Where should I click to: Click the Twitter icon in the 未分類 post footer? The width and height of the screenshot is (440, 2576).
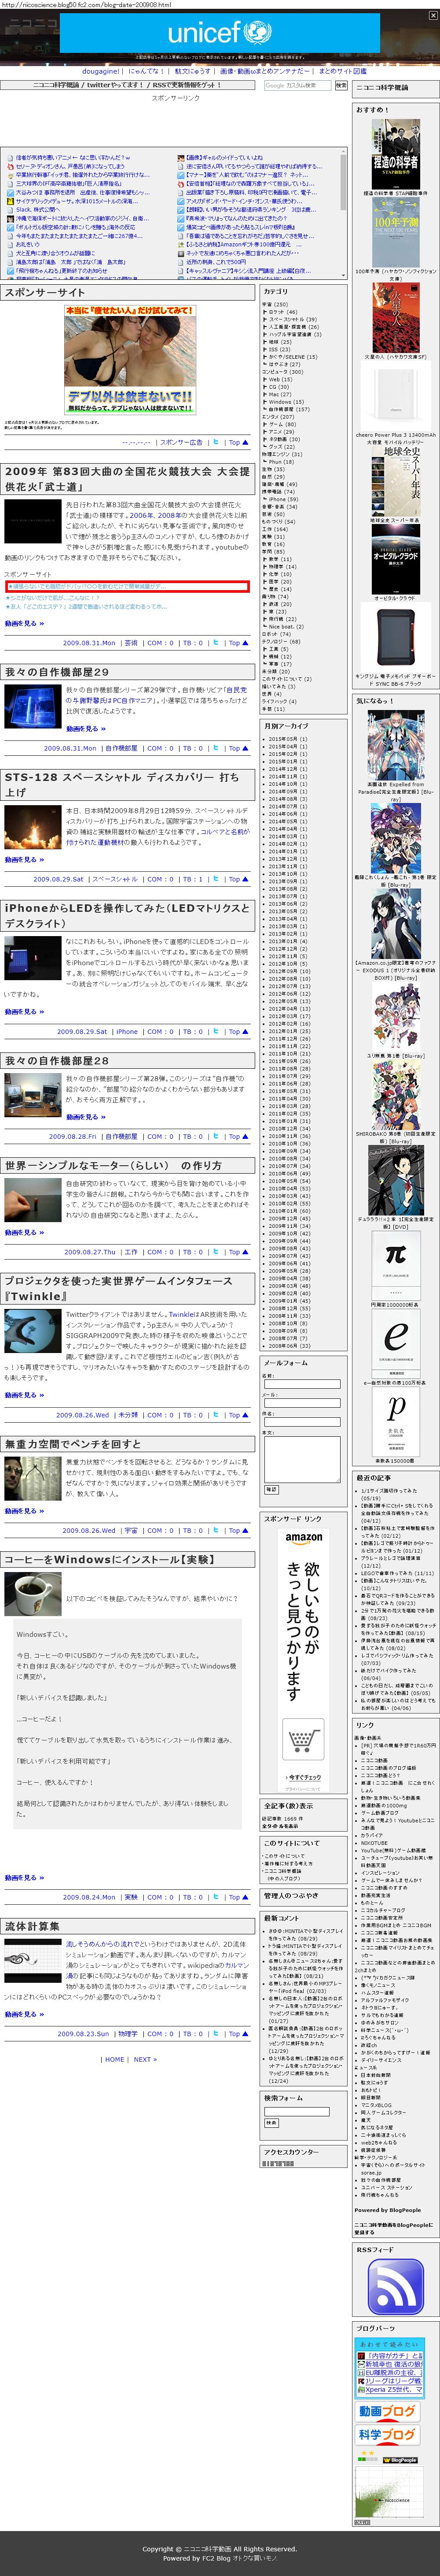pos(216,1415)
